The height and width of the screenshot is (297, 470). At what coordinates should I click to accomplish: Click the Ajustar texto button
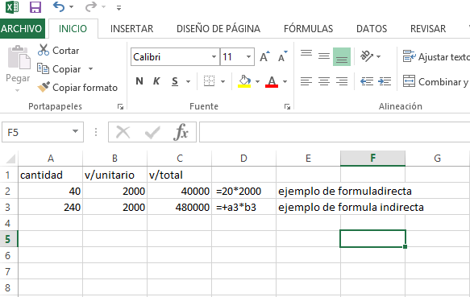point(436,56)
